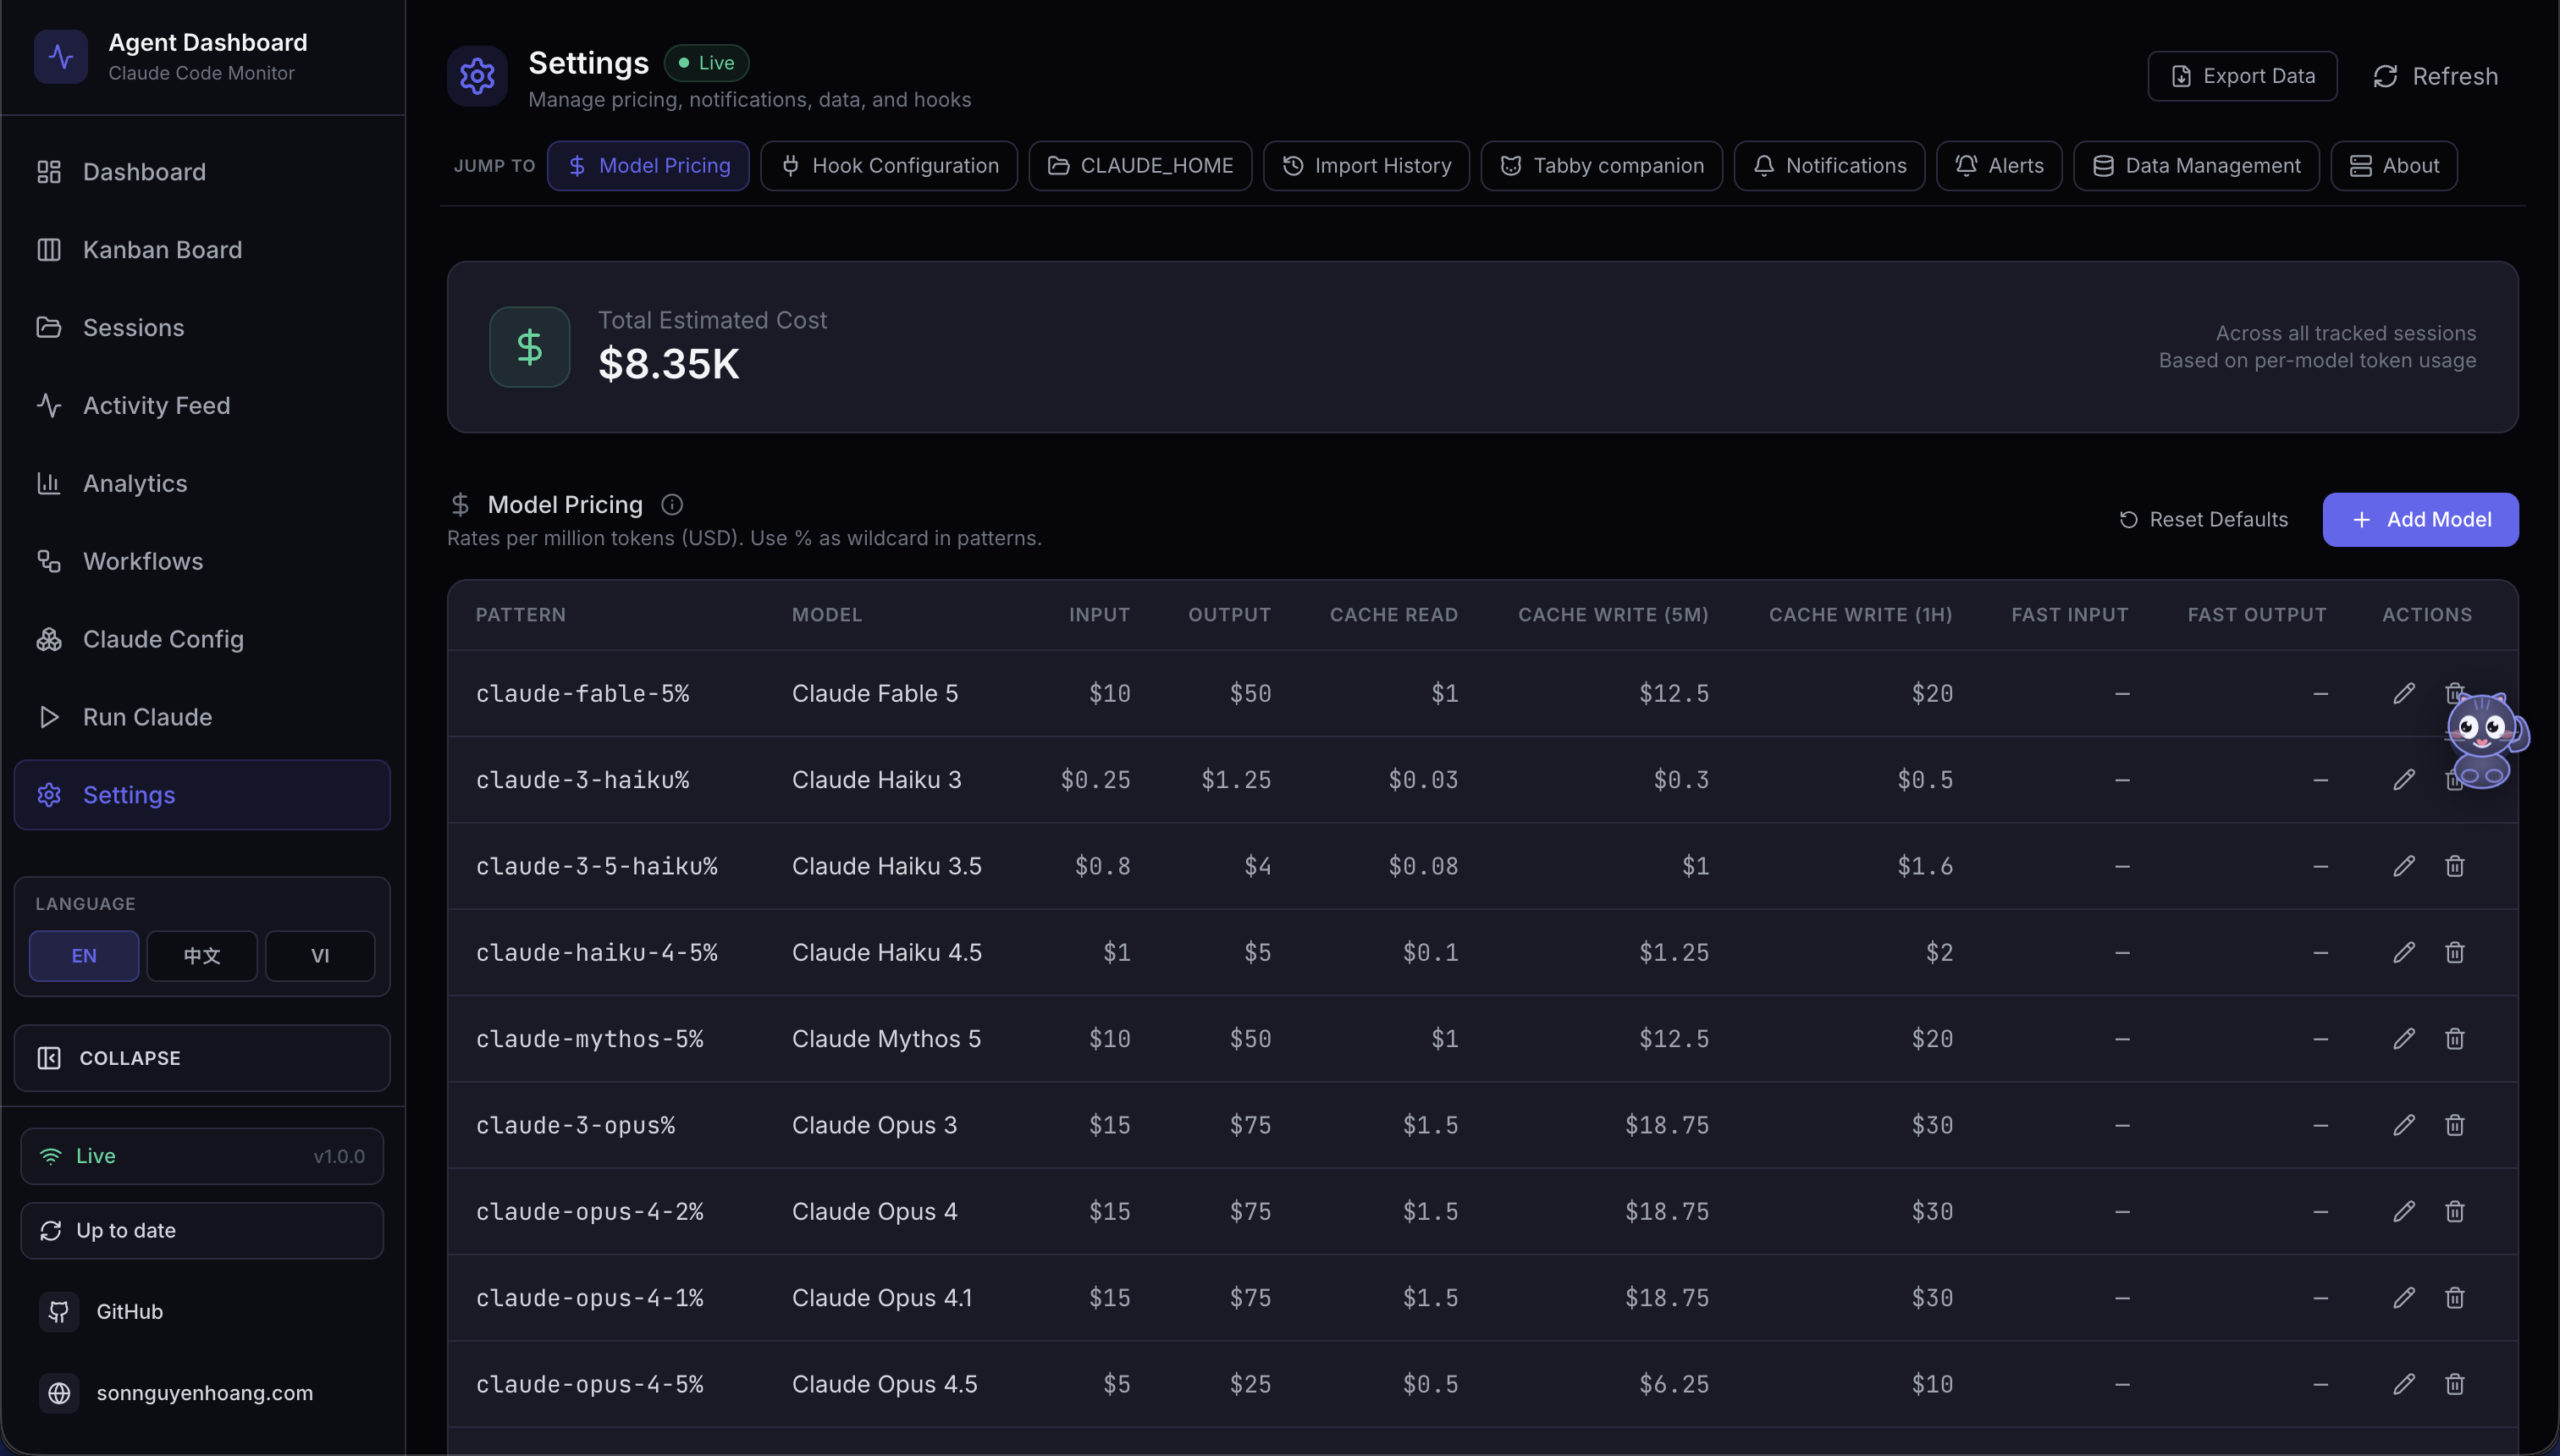
Task: Switch language to 中文
Action: click(202, 956)
